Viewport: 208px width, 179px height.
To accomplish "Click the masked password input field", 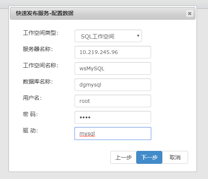I will [113, 117].
